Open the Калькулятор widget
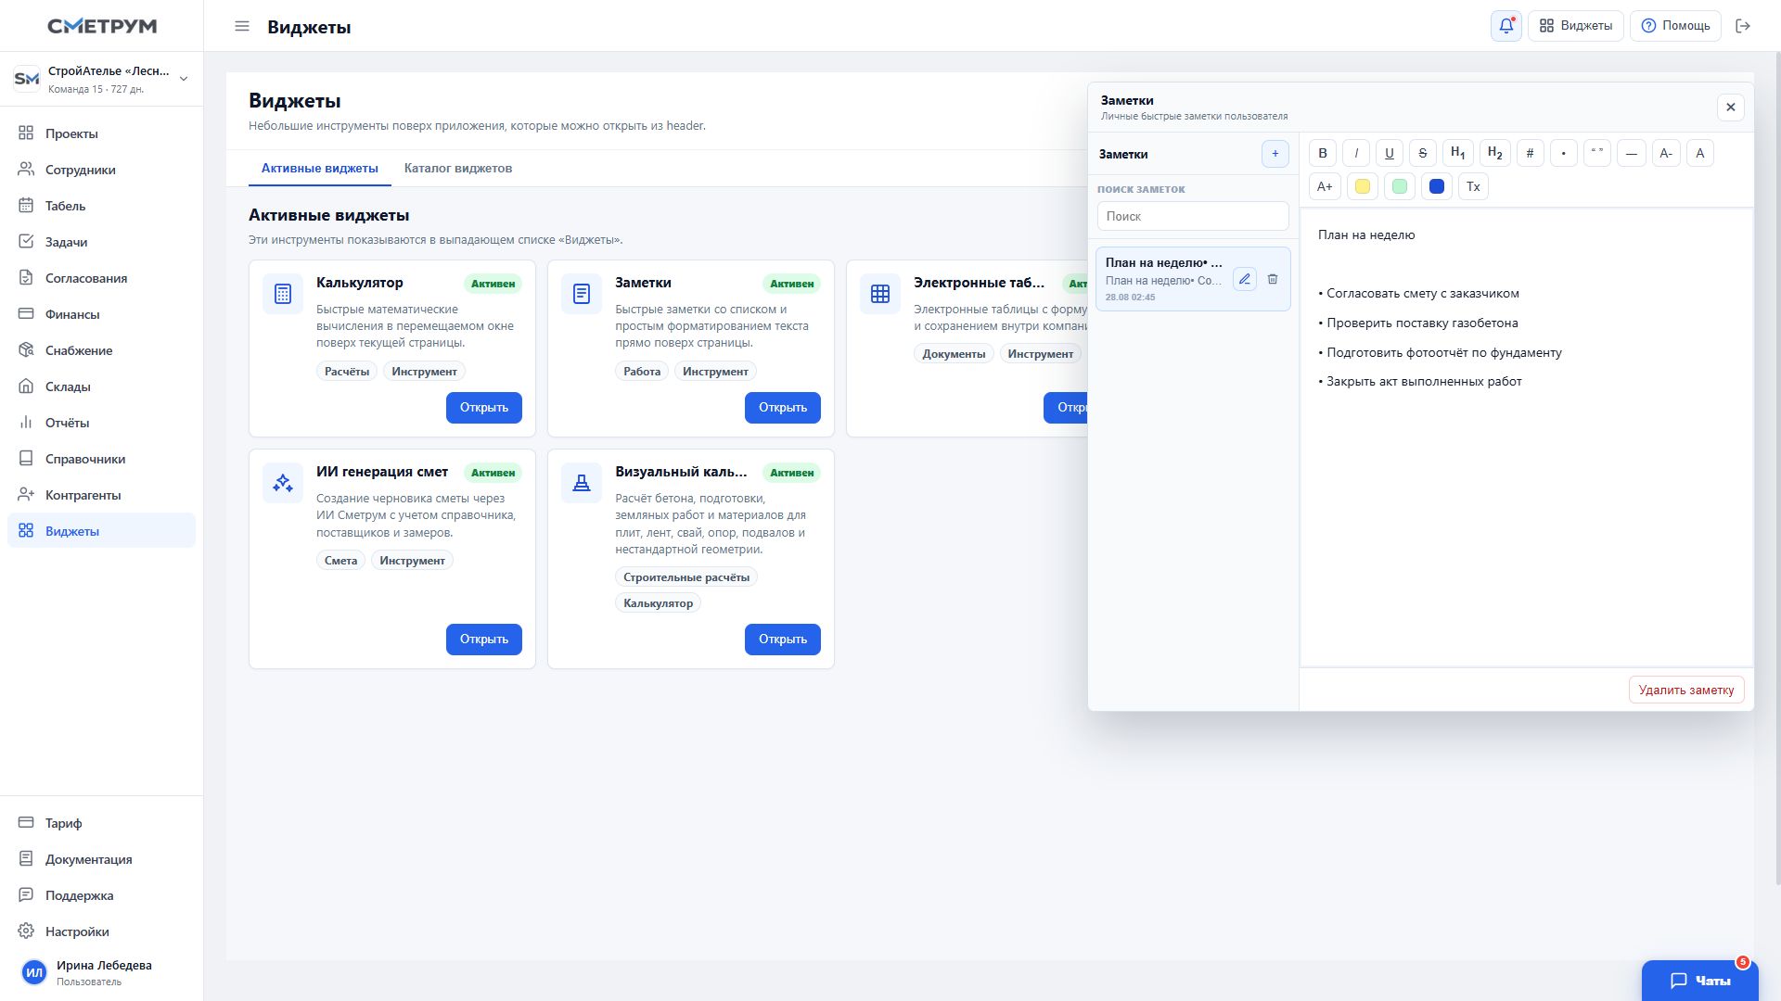This screenshot has height=1001, width=1781. 484,408
